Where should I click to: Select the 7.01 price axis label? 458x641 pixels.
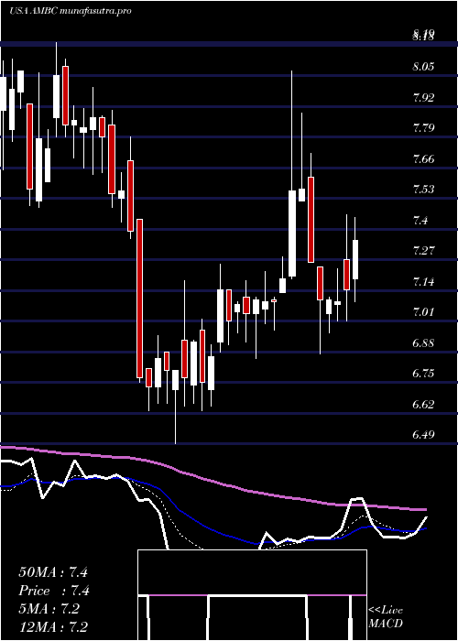click(423, 312)
